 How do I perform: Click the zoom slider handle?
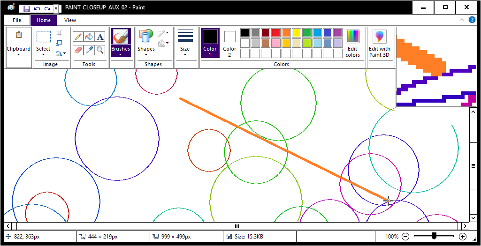point(434,236)
